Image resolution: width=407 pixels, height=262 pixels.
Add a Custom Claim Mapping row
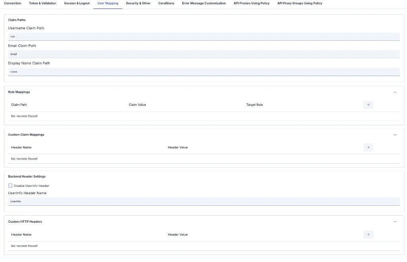(368, 147)
